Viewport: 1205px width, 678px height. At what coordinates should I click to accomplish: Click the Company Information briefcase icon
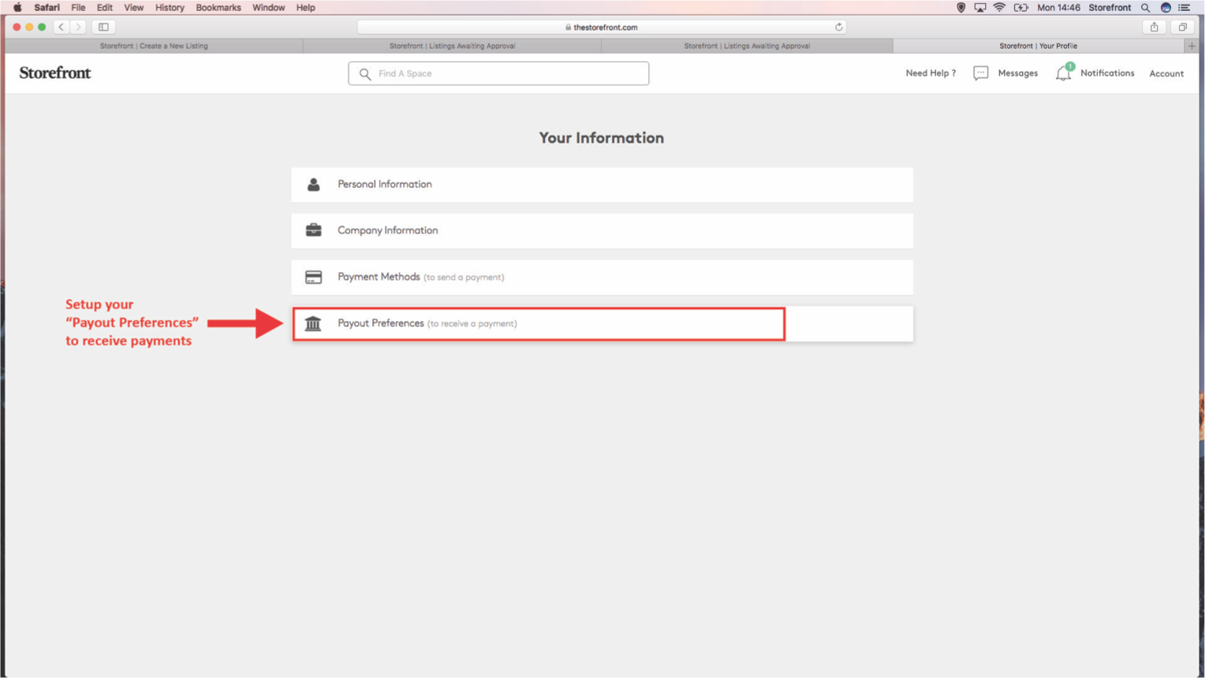[313, 230]
